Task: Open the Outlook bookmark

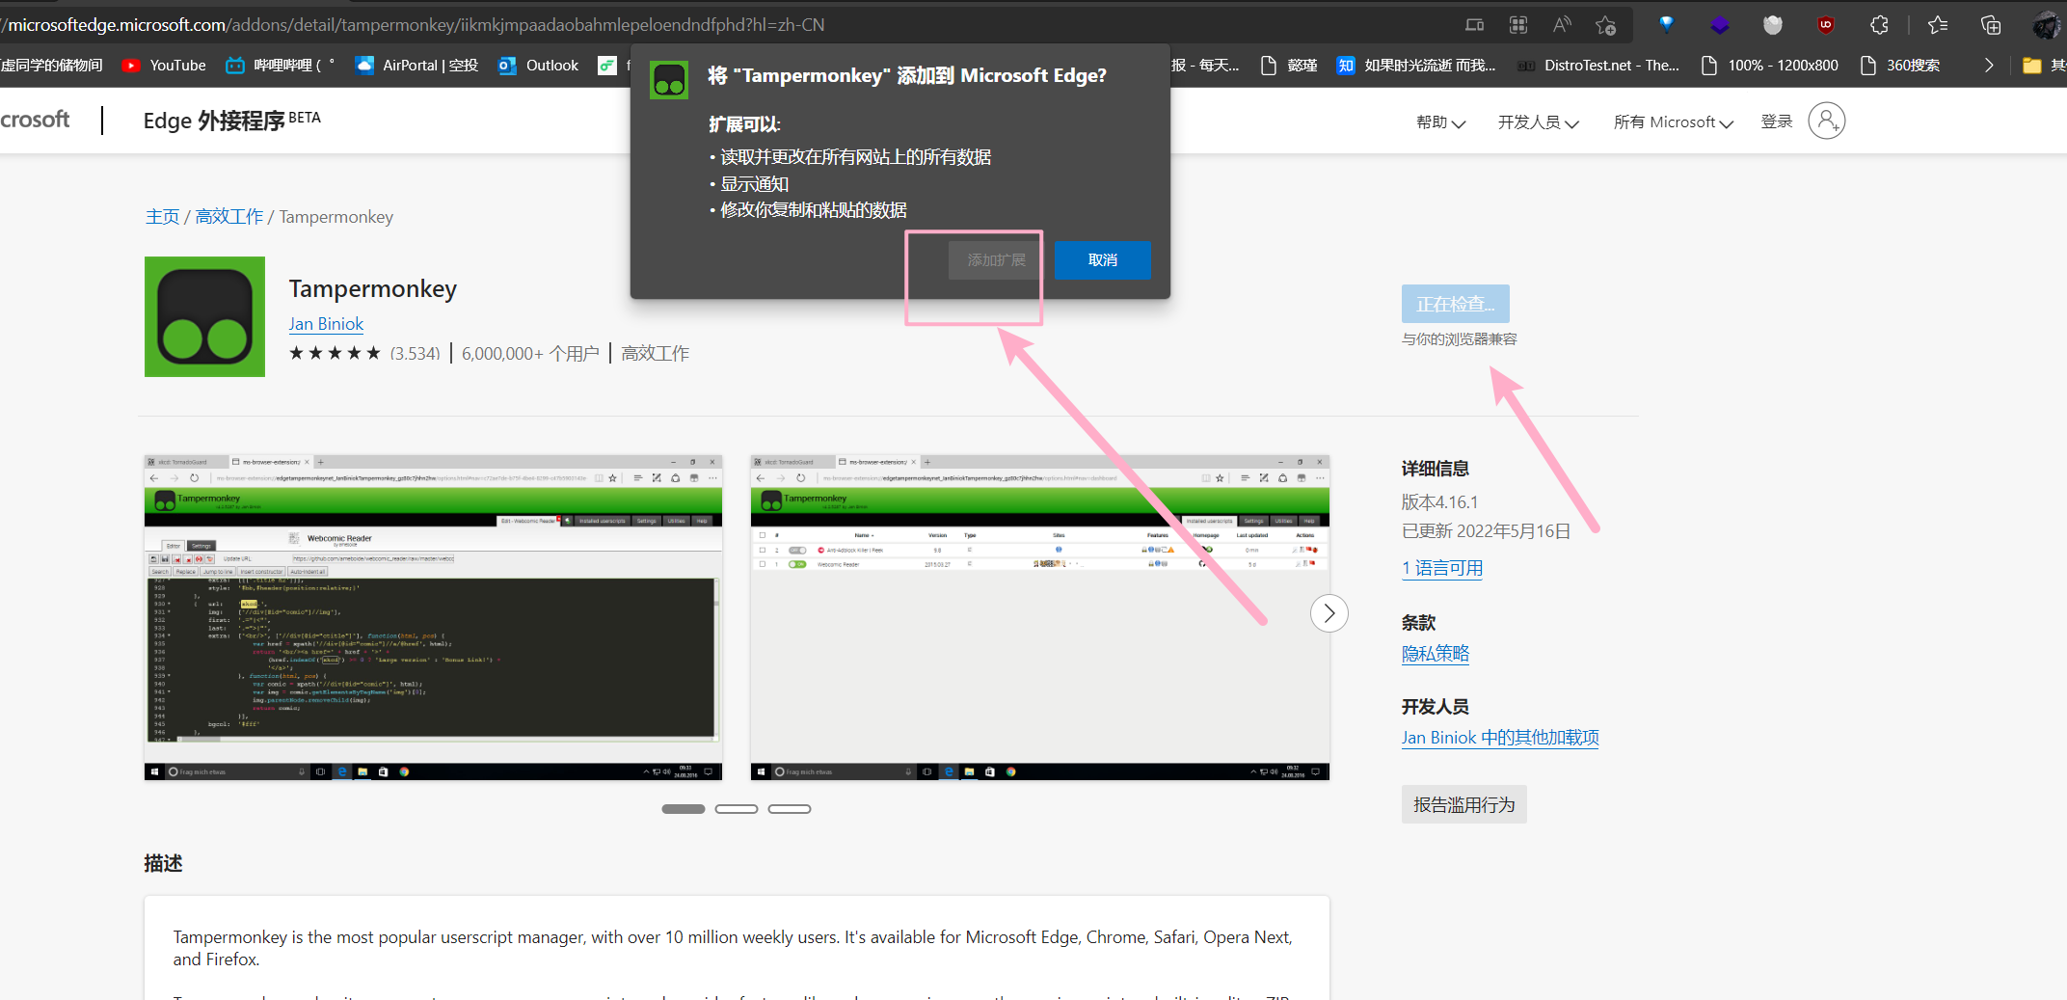Action: coord(538,66)
